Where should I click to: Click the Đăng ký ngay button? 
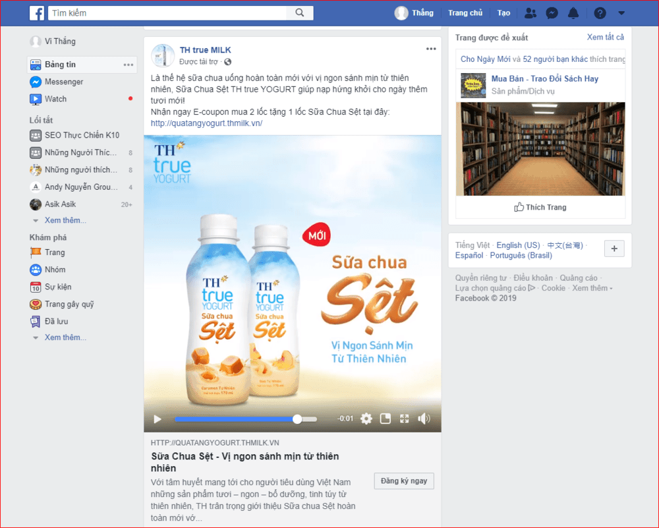coord(403,481)
